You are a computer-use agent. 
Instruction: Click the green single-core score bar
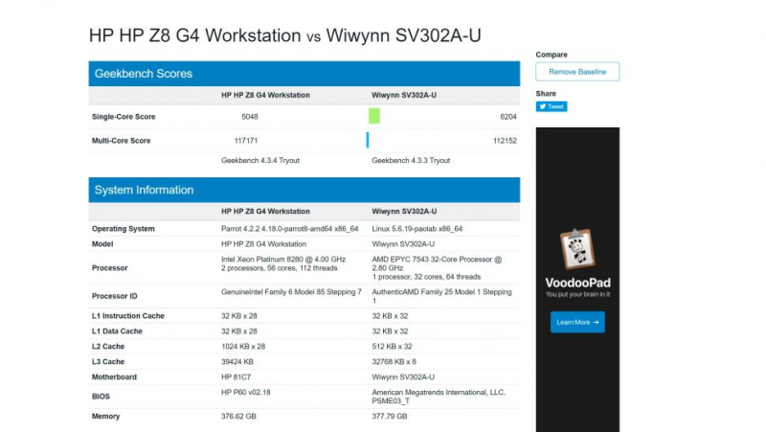point(374,116)
